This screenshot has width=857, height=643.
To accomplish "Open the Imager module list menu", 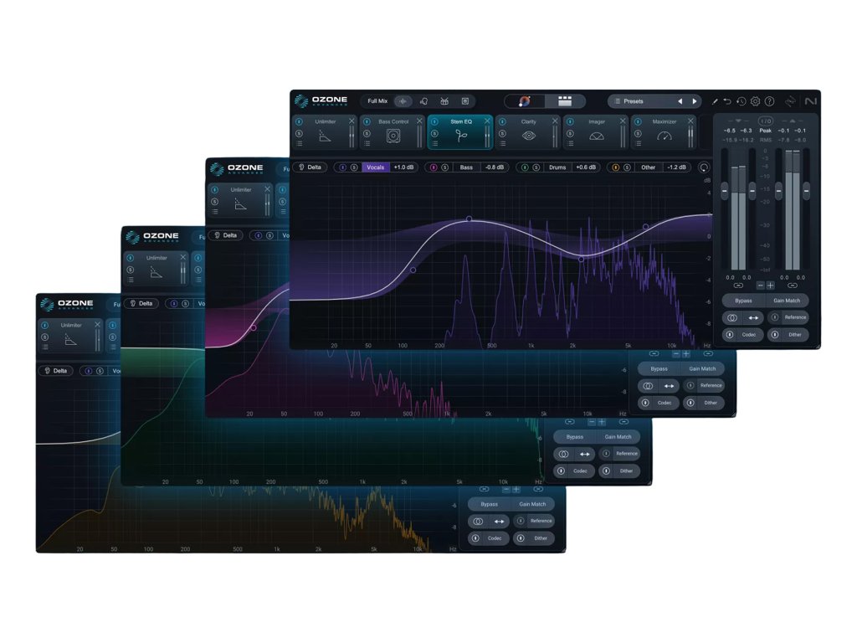I will 570,144.
